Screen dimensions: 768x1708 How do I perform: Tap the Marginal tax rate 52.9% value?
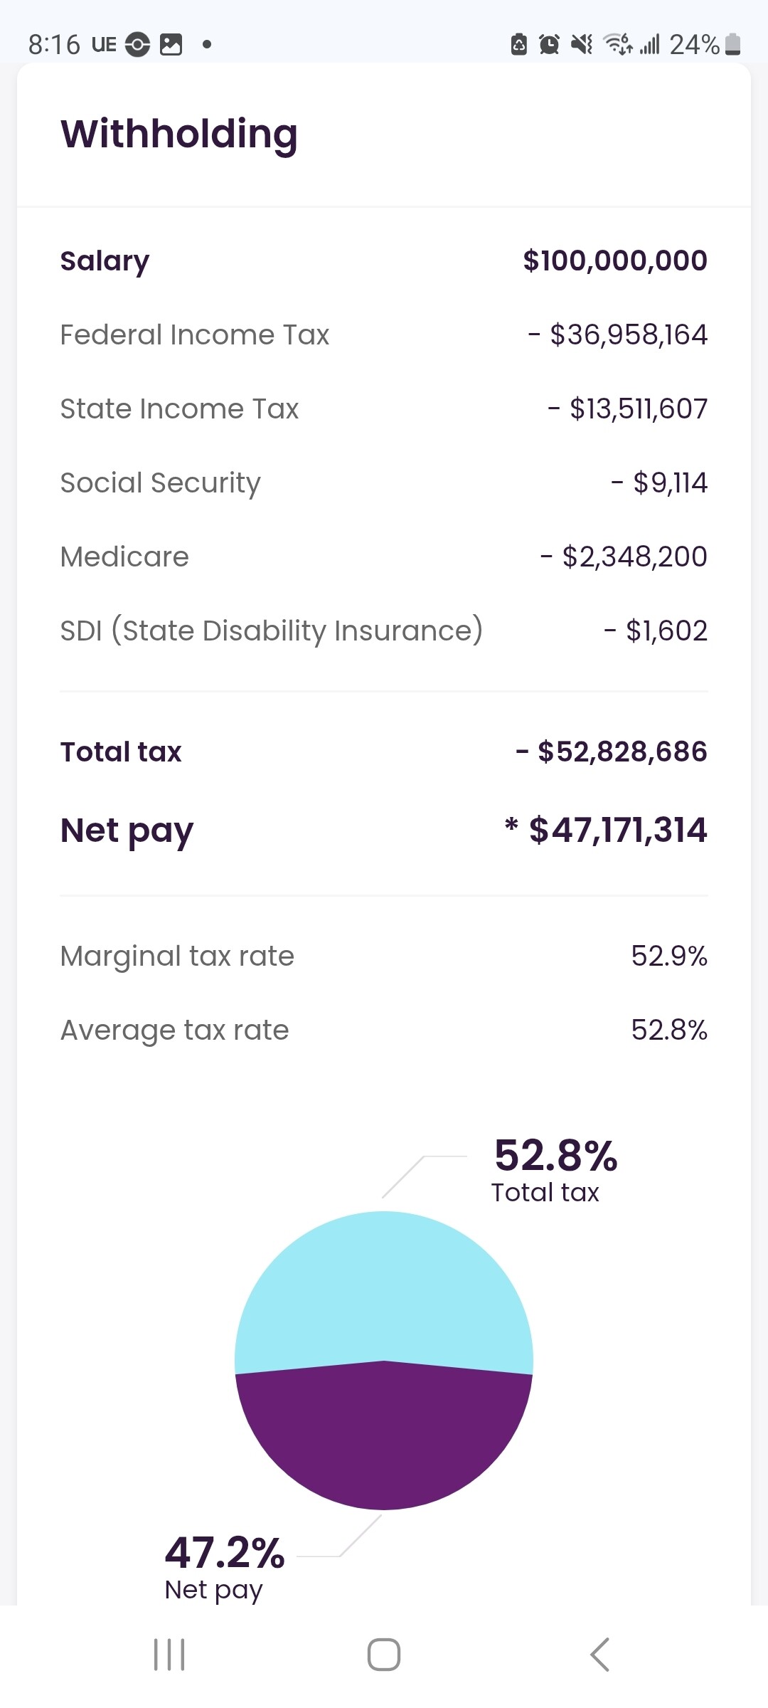669,956
